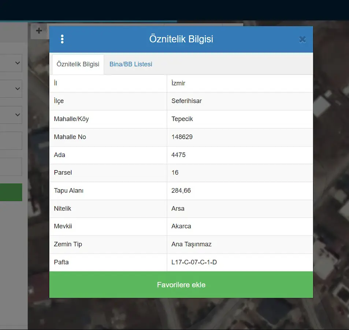
Task: Click the Öznitelik Bilgisi title in the blue header
Action: (181, 39)
